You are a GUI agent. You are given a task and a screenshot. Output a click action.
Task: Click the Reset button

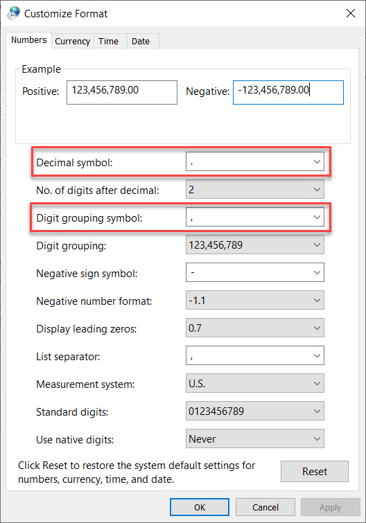[x=315, y=471]
